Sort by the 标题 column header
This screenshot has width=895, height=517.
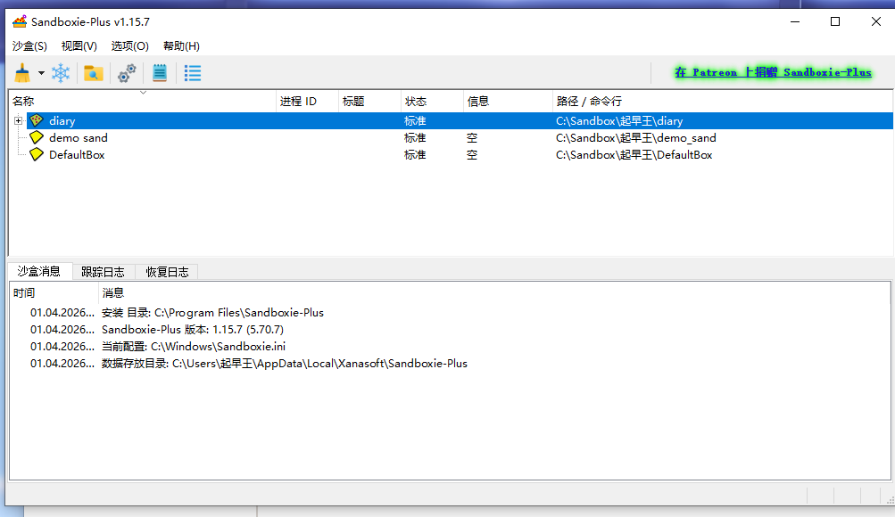pos(370,101)
